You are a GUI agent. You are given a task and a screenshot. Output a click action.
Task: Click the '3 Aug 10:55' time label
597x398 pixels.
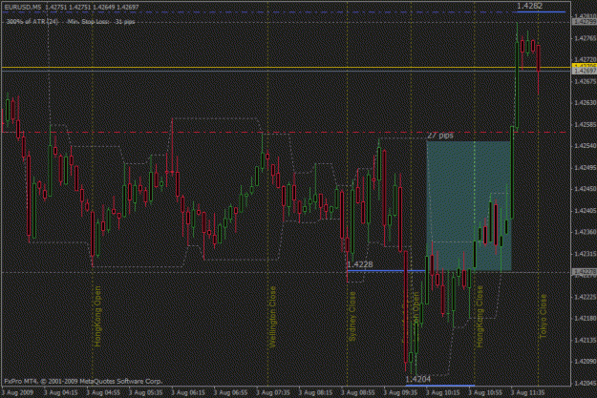click(x=485, y=392)
